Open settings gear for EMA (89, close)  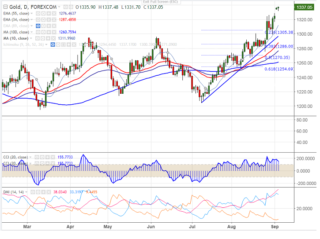[43, 26]
